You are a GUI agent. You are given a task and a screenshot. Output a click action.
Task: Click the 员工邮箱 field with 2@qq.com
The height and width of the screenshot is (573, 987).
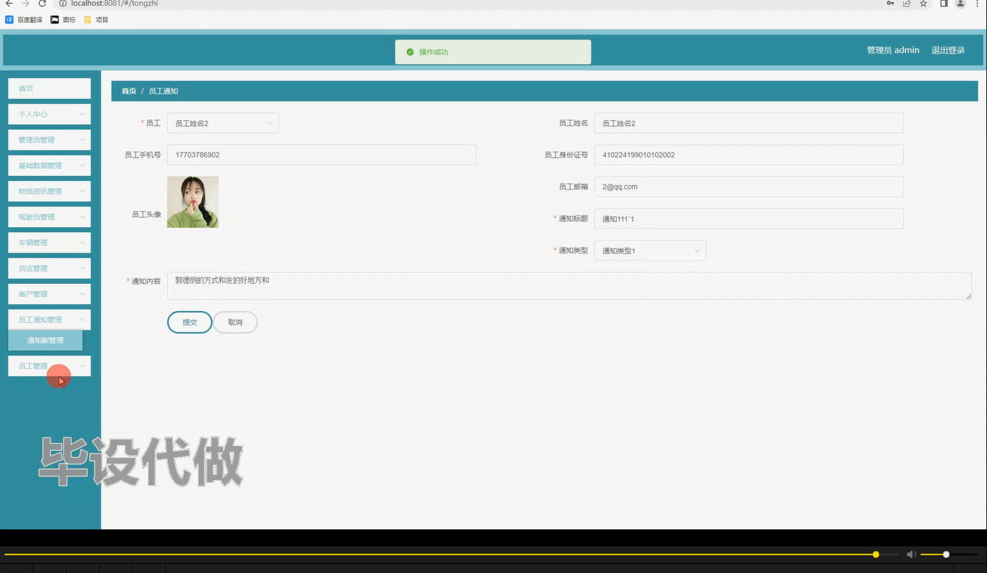click(x=749, y=187)
